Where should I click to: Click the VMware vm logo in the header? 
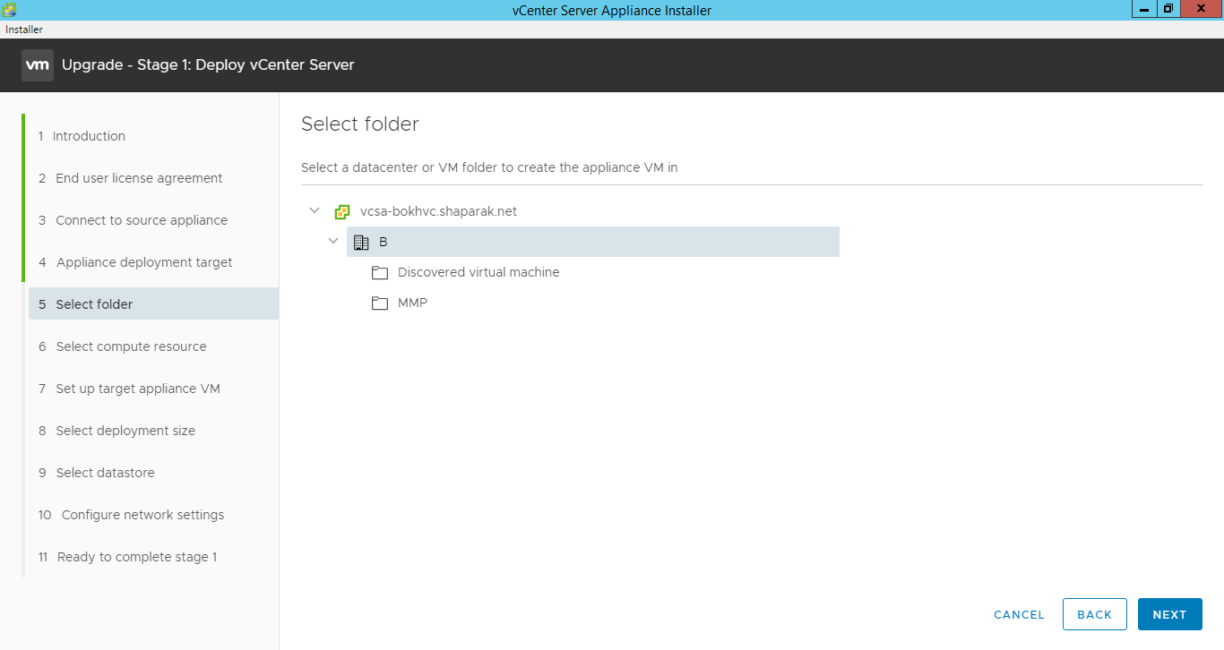(x=37, y=64)
